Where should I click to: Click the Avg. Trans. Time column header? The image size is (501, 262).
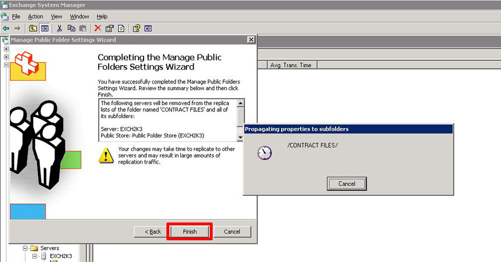click(292, 65)
